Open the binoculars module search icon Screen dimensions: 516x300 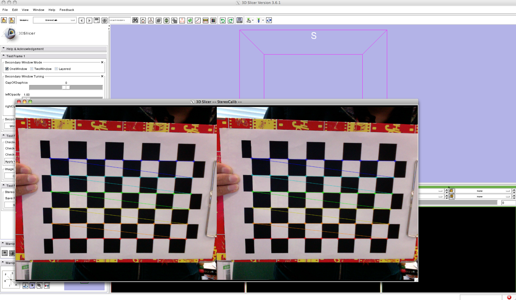click(x=135, y=21)
